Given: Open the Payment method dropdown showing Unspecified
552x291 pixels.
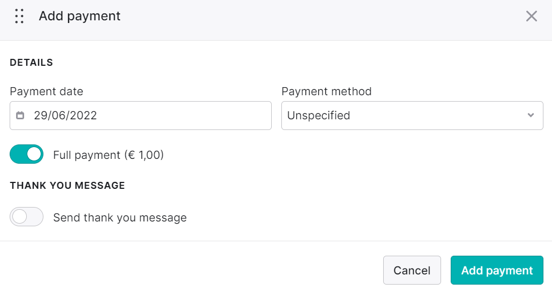Looking at the screenshot, I should (412, 116).
